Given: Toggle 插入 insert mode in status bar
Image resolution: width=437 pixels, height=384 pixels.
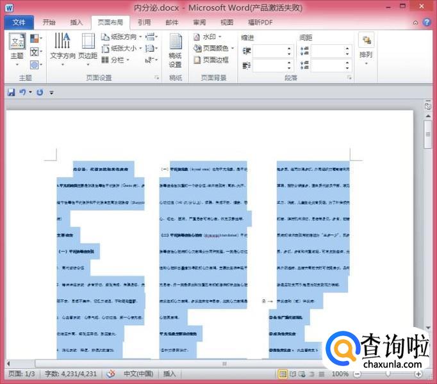Looking at the screenshot, I should (170, 374).
